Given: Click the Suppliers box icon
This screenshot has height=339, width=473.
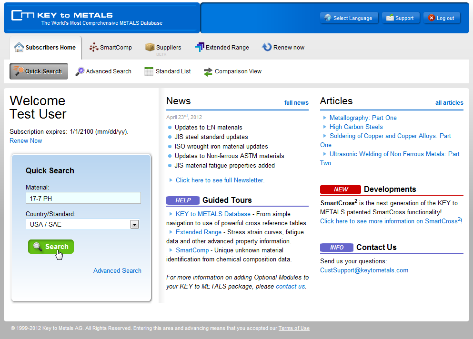Looking at the screenshot, I should [x=150, y=47].
